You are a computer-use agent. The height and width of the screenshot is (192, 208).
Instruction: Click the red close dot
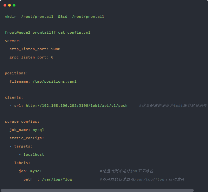(x=5, y=5)
